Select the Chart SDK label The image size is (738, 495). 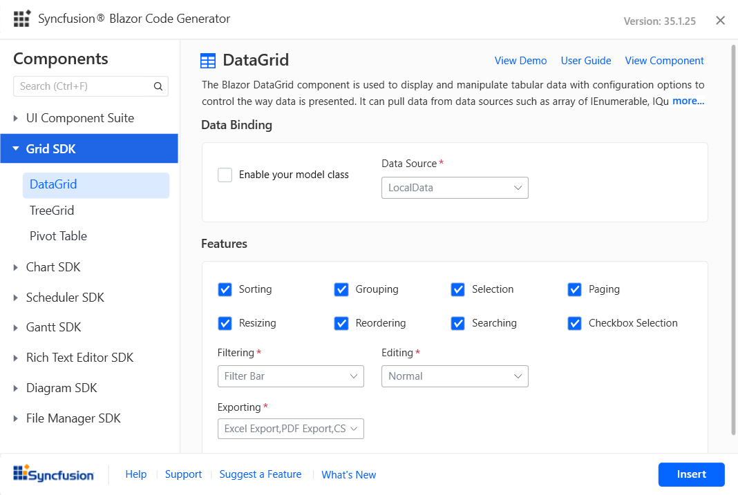[53, 267]
